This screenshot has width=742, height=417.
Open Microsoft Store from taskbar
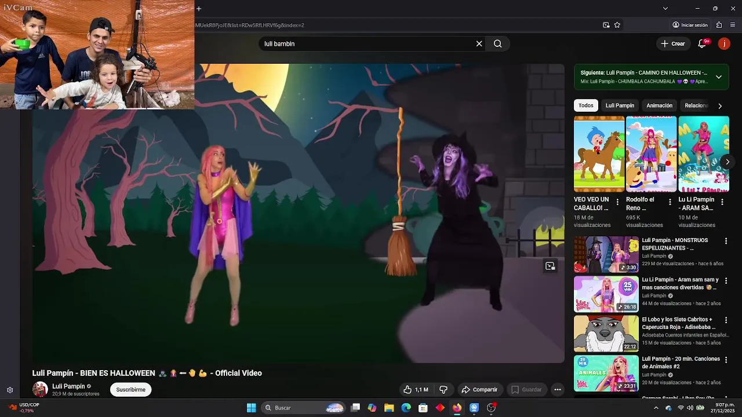[423, 408]
